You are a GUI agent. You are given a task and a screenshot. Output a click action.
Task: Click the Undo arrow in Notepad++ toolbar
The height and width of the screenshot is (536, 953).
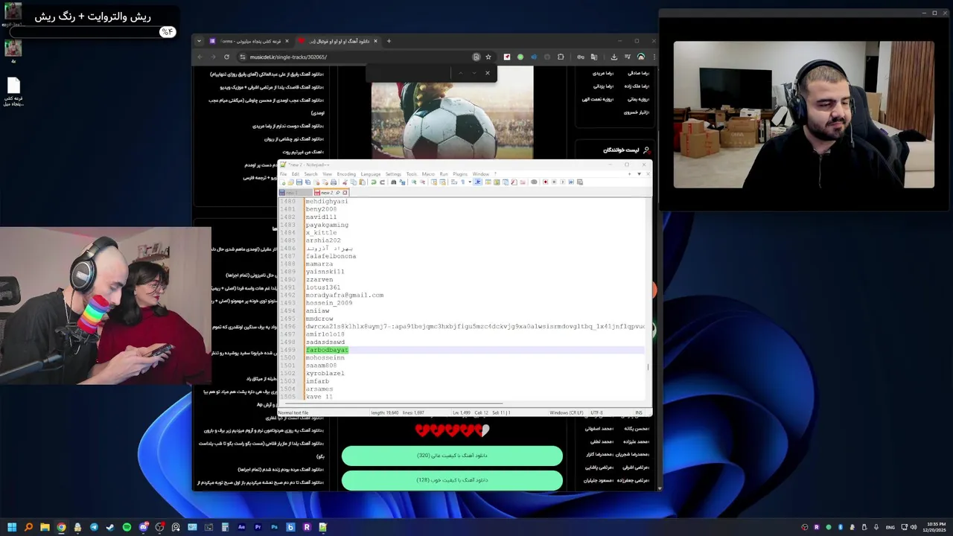[x=373, y=182]
